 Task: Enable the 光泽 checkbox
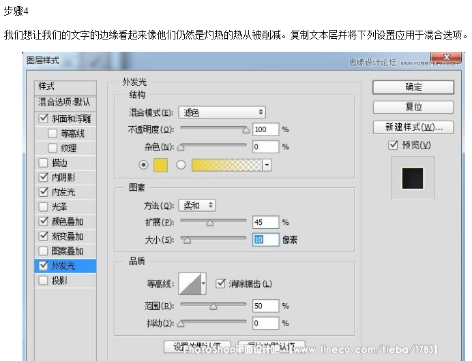[44, 206]
